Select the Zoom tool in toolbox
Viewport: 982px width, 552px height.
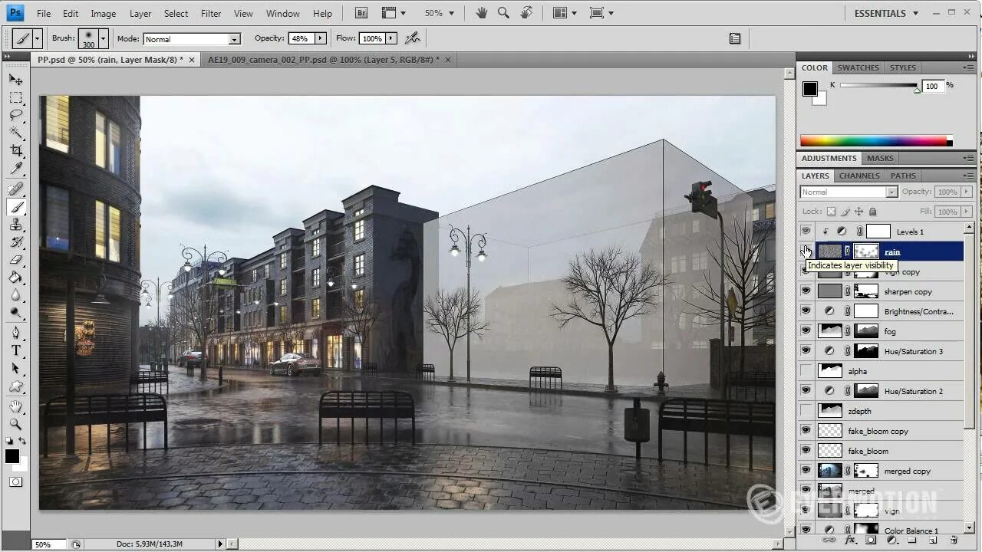click(16, 424)
